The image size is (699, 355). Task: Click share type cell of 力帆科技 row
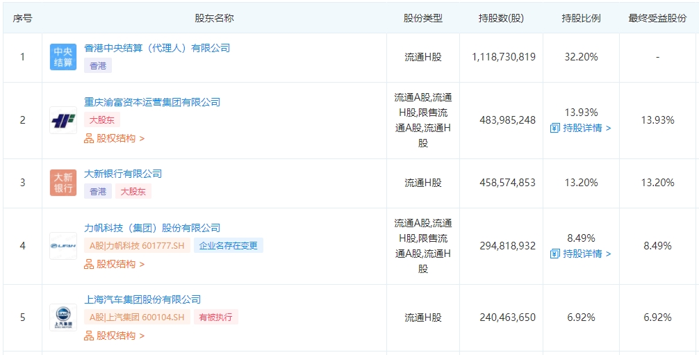coord(423,246)
